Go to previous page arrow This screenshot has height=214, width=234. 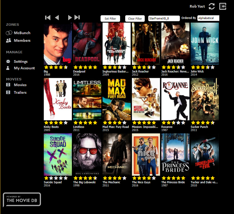point(57,18)
